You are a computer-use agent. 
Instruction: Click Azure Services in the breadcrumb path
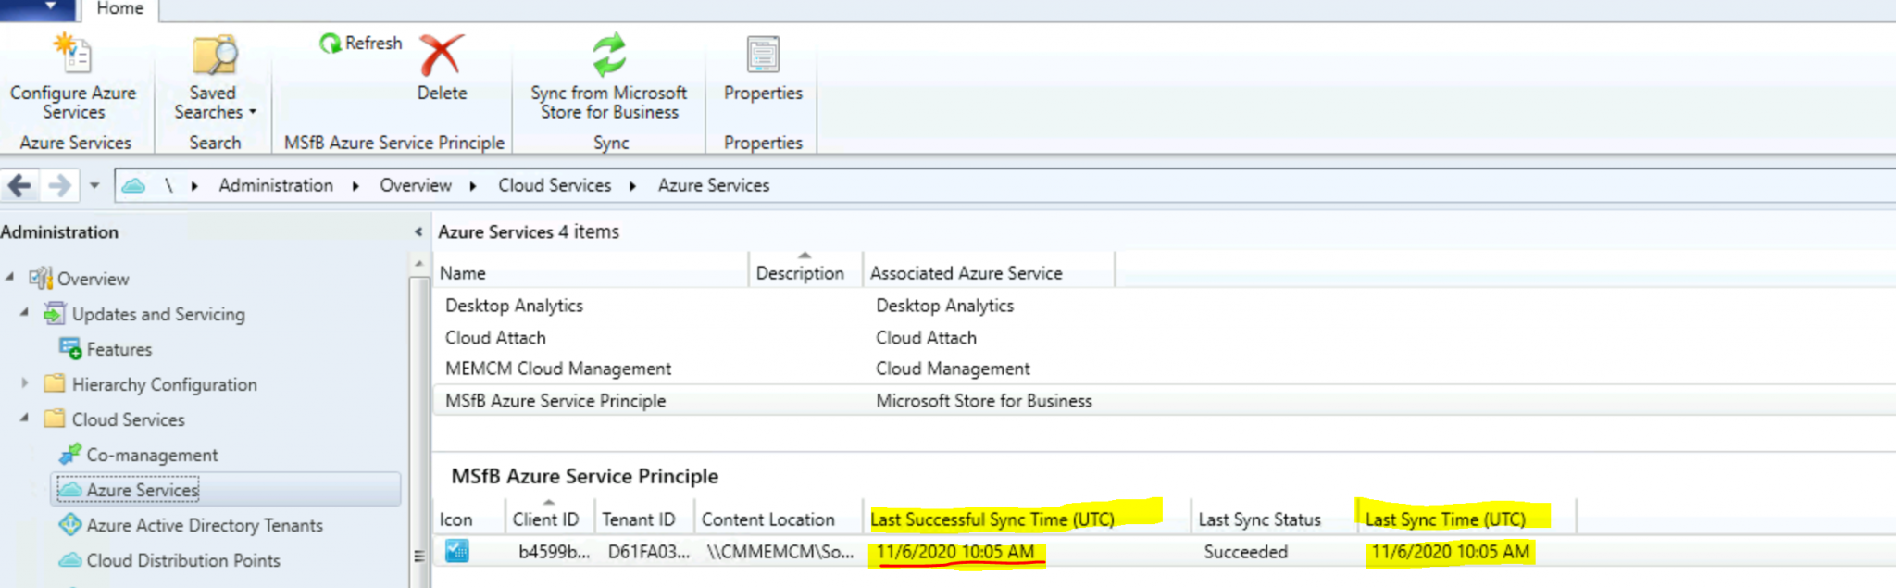click(714, 185)
